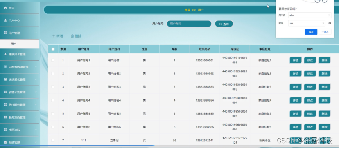Open the 用户名 dropdown in save-password popup
This screenshot has height=148, width=339.
310,15
